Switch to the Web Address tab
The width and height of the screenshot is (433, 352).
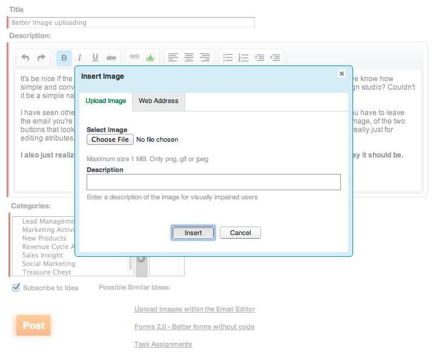pos(158,101)
